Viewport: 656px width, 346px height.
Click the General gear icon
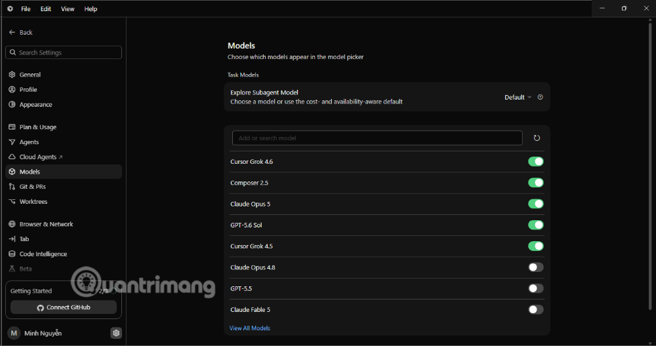12,75
